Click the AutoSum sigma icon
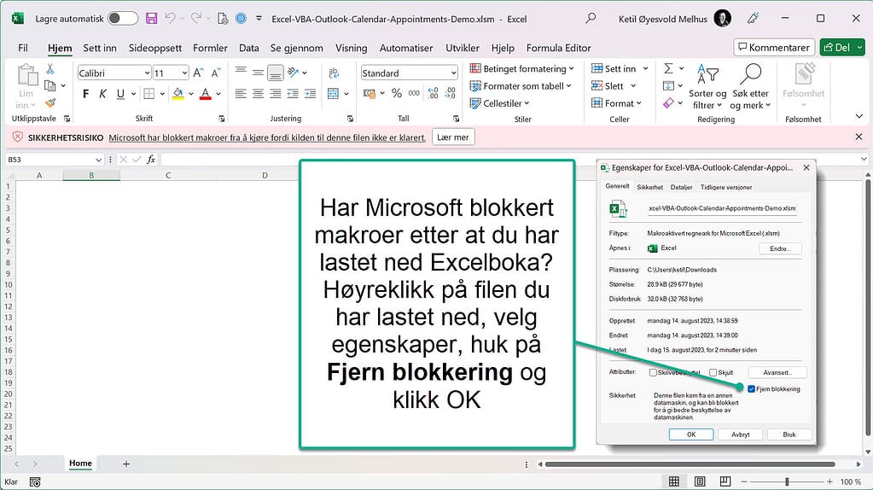 click(x=669, y=68)
